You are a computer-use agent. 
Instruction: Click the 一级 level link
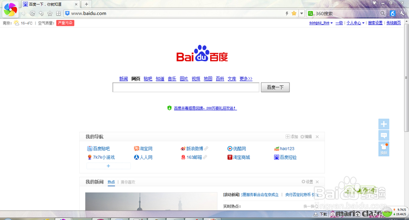tap(339, 23)
